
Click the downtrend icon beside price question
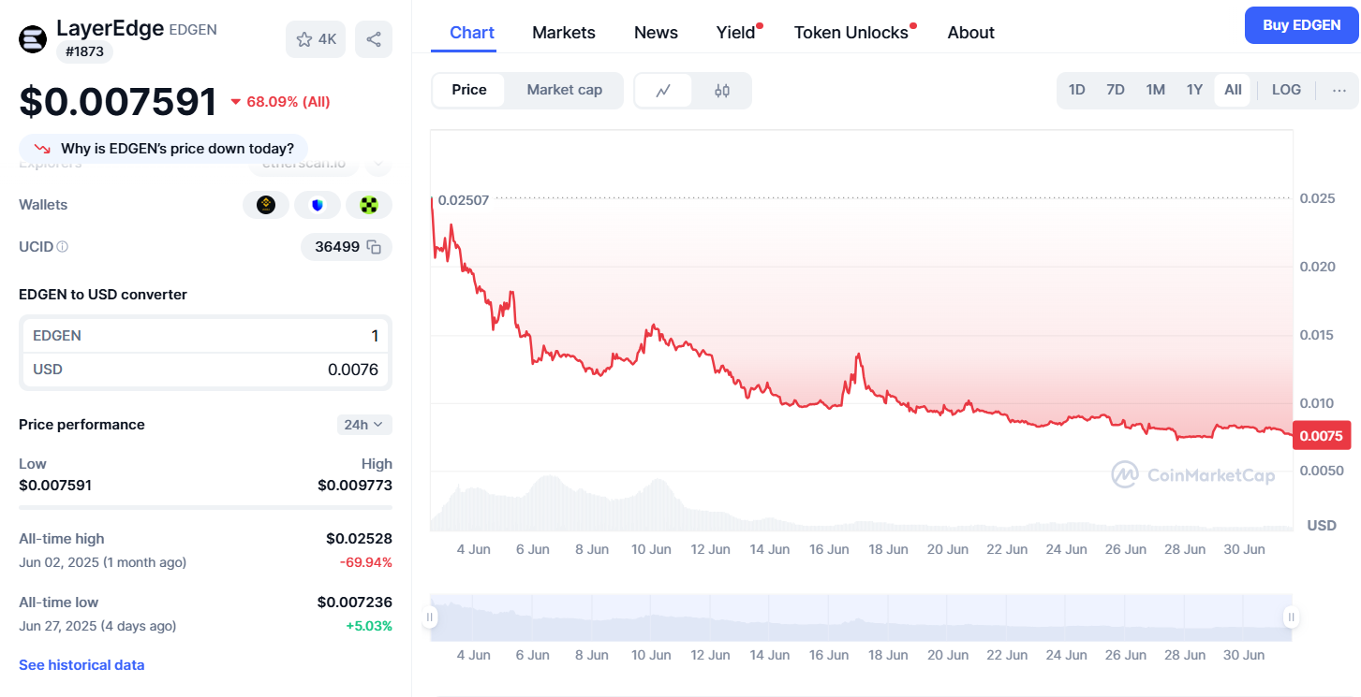[42, 148]
